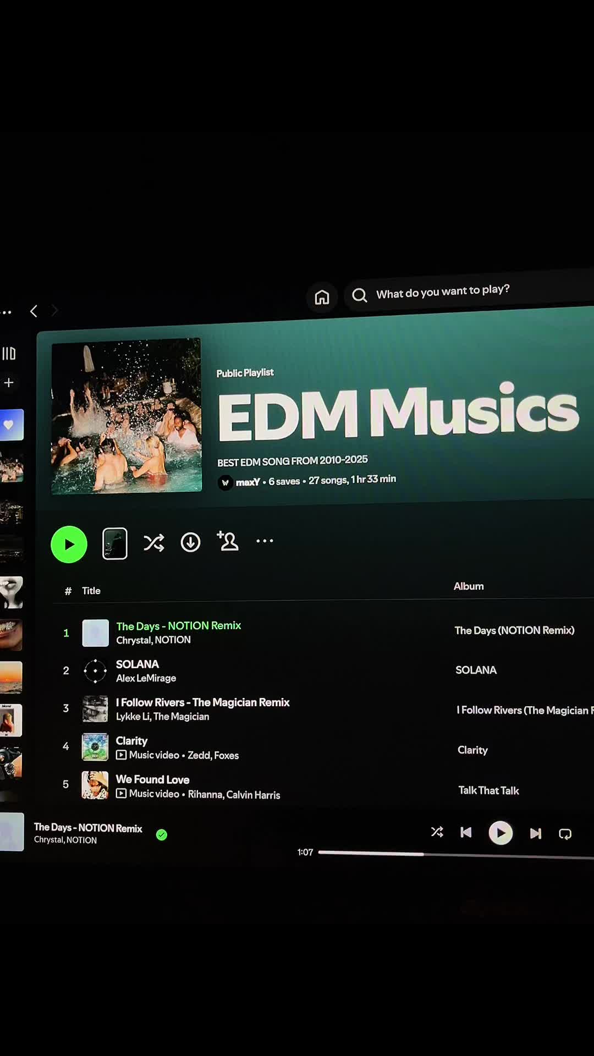594x1056 pixels.
Task: Open maxY's profile link
Action: click(248, 482)
